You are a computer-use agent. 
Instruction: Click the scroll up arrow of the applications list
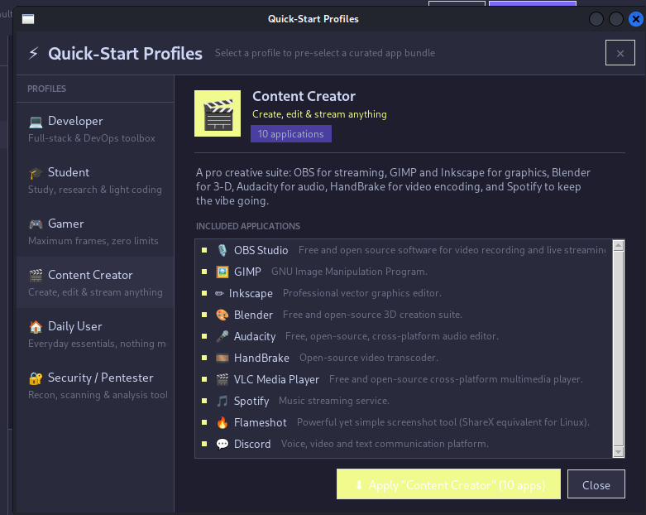[618, 245]
